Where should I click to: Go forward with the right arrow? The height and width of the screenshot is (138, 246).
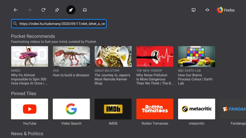click(x=29, y=10)
